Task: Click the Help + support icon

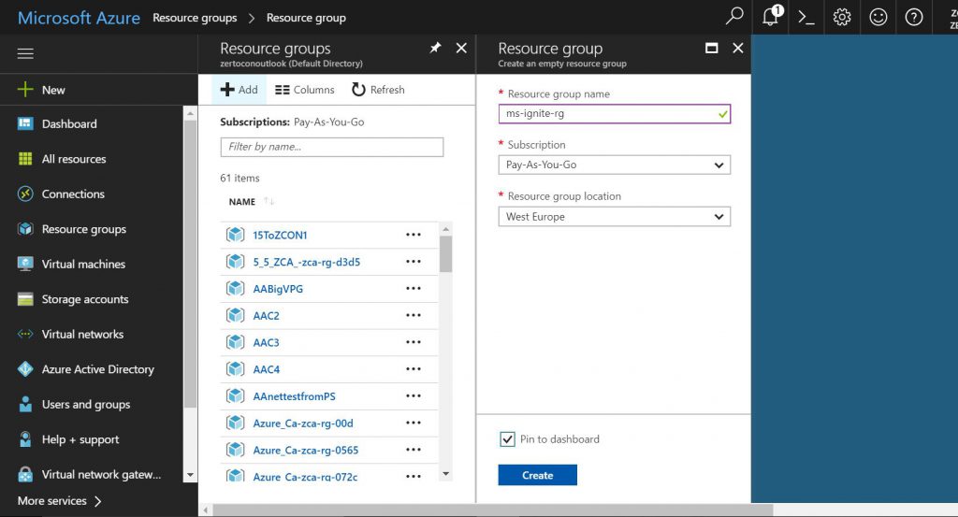Action: pyautogui.click(x=25, y=439)
